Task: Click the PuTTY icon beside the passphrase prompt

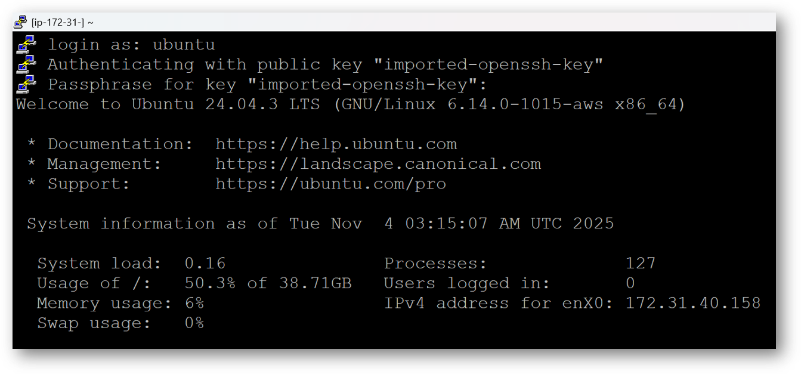Action: point(25,84)
